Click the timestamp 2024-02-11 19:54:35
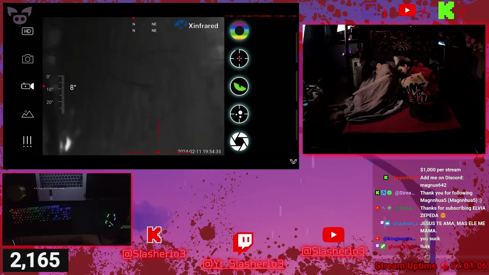Viewport: 489px width, 275px height. pos(199,152)
